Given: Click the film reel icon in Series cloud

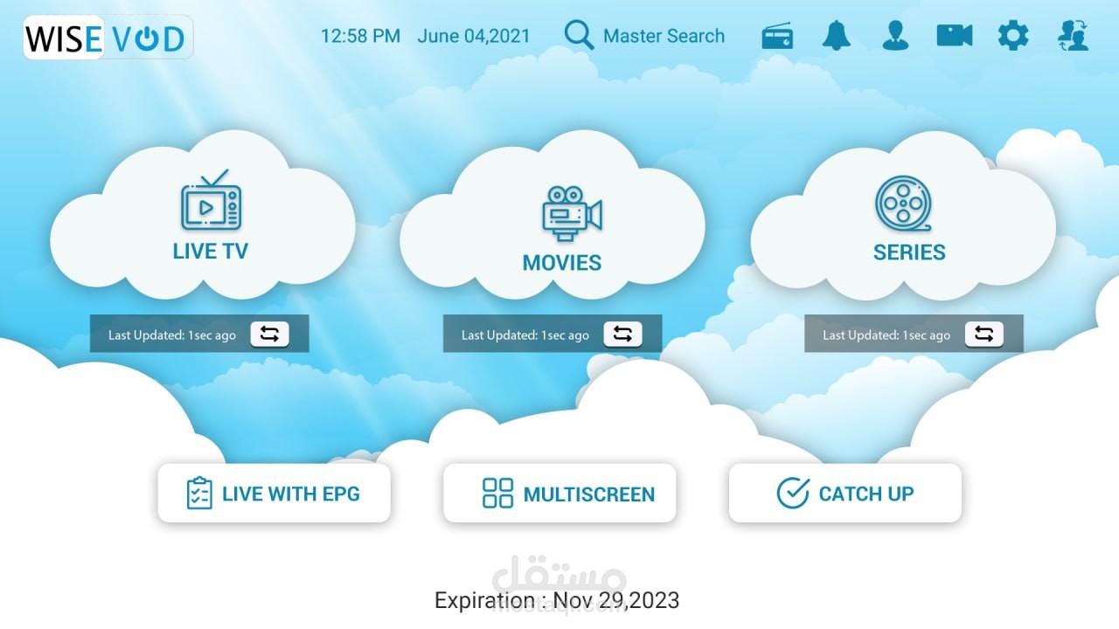Looking at the screenshot, I should tap(904, 204).
